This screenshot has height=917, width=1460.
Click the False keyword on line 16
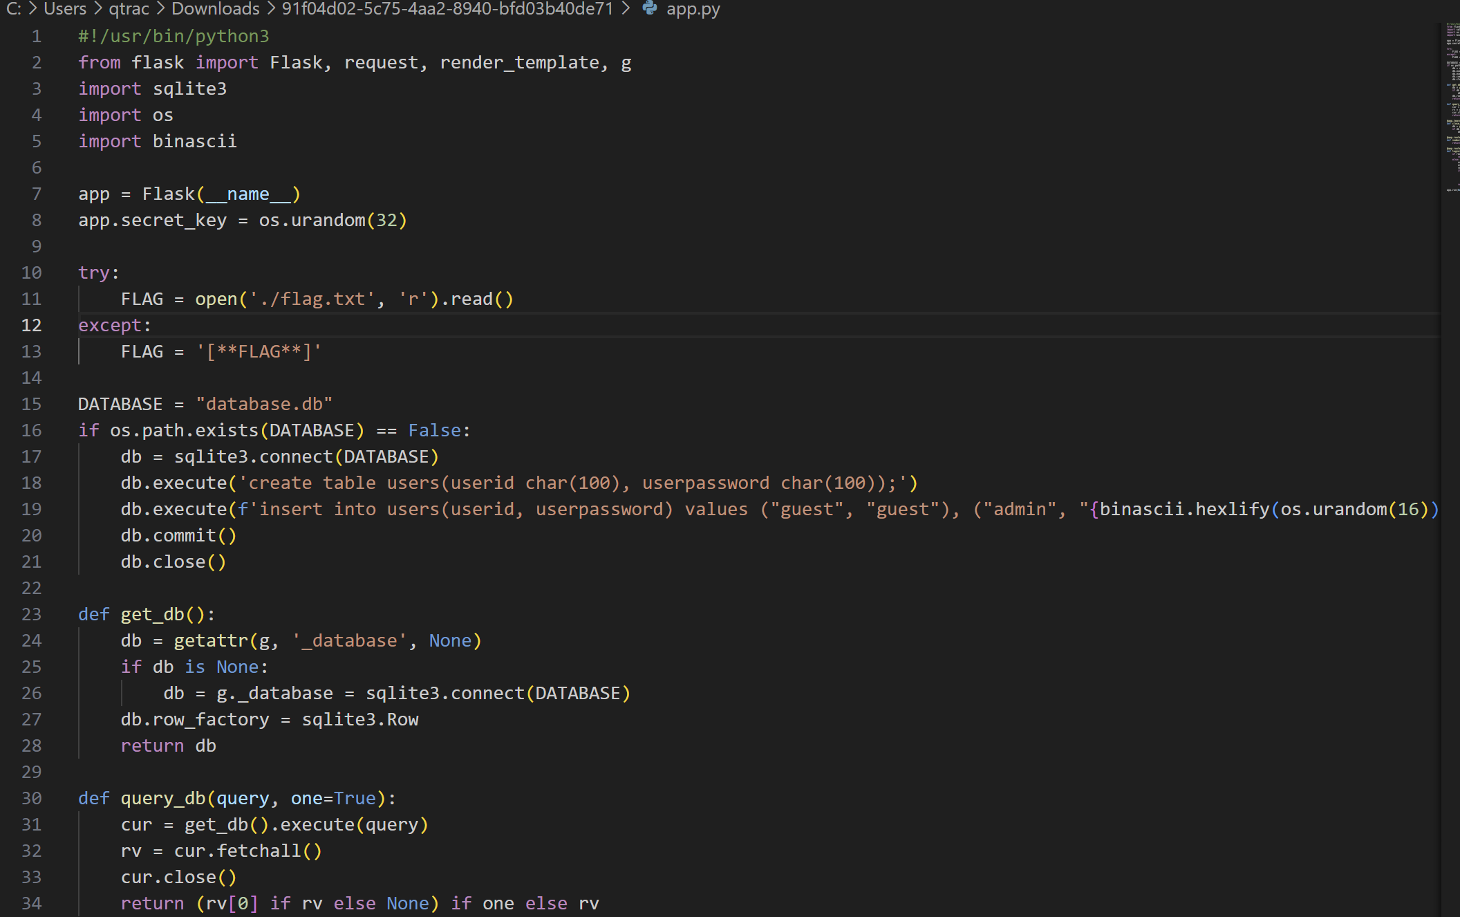pyautogui.click(x=434, y=430)
